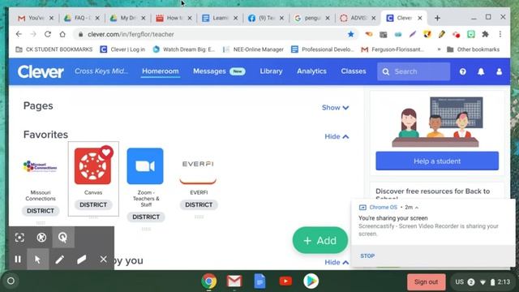Collapse Favorites section with Hide
Image resolution: width=519 pixels, height=292 pixels.
click(x=337, y=136)
